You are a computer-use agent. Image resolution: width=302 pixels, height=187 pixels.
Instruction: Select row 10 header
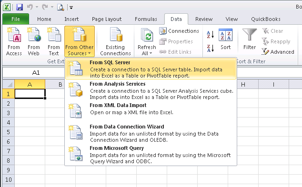coord(8,179)
